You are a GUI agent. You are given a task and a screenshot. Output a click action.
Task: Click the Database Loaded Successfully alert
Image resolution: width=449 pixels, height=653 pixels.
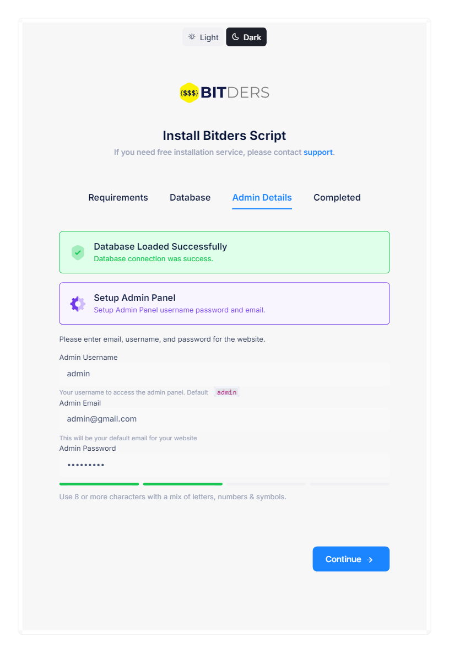225,252
